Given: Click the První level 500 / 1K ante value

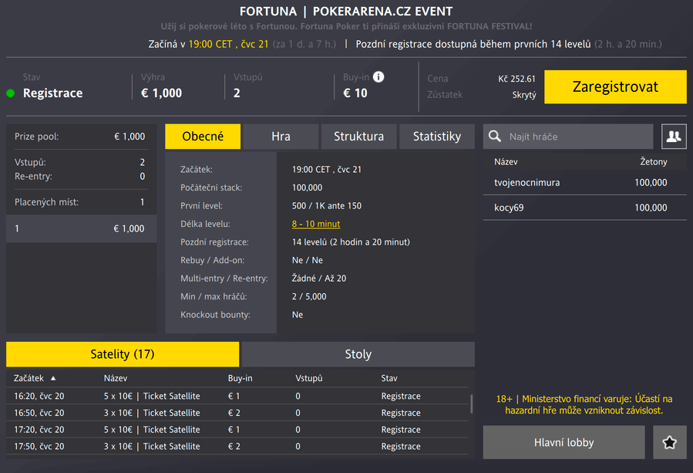Looking at the screenshot, I should (x=327, y=206).
